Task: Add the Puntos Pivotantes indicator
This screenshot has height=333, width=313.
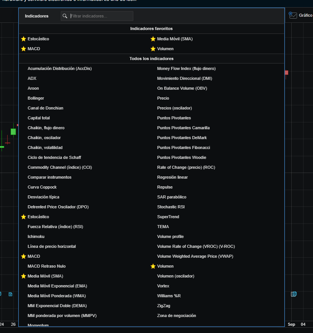Action: point(174,118)
